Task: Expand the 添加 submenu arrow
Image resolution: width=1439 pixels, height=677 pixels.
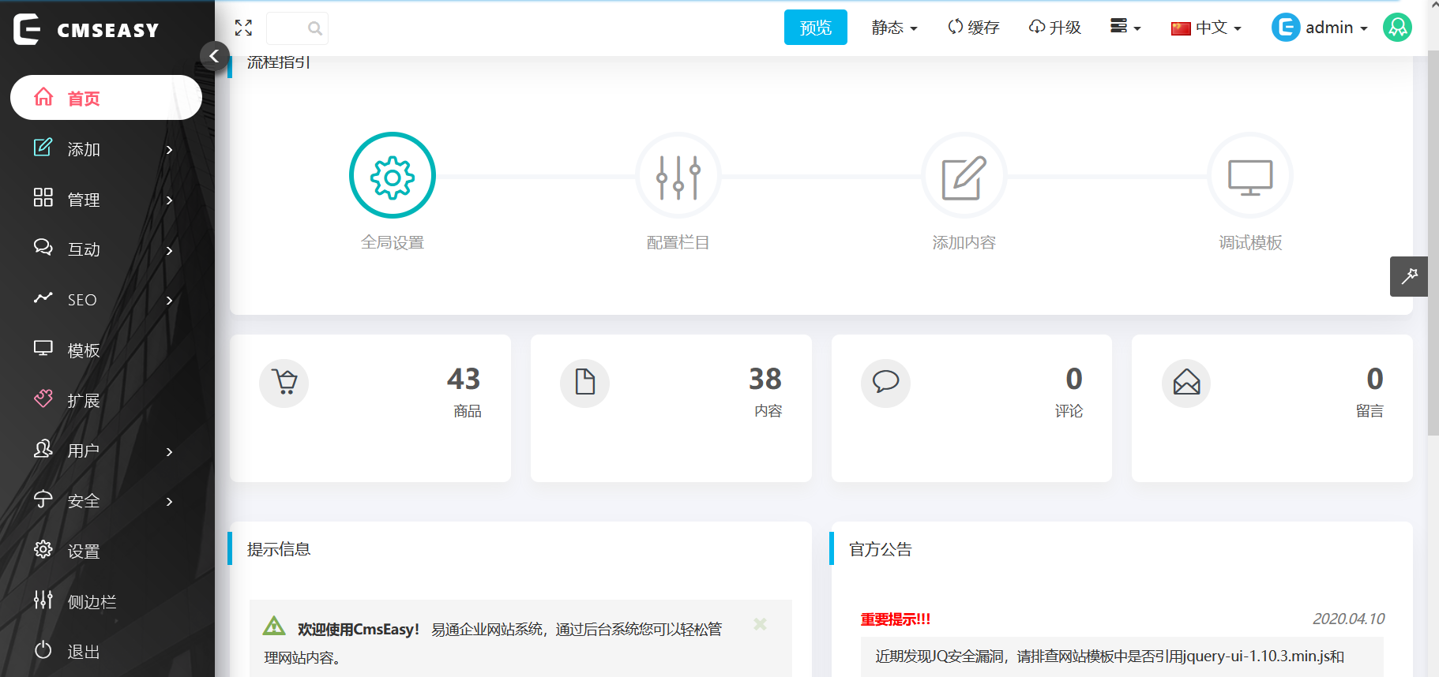Action: click(169, 149)
